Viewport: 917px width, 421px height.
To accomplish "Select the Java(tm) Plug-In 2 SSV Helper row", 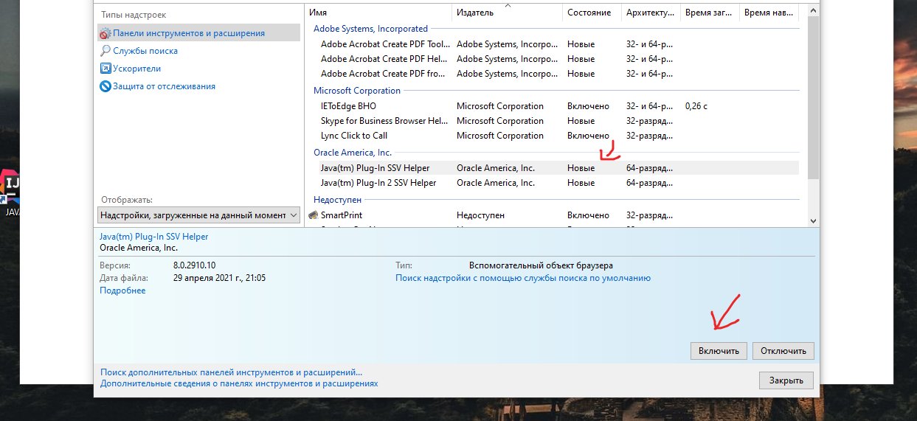I will pyautogui.click(x=553, y=183).
